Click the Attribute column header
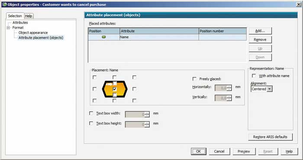This screenshot has width=303, height=160. click(159, 31)
